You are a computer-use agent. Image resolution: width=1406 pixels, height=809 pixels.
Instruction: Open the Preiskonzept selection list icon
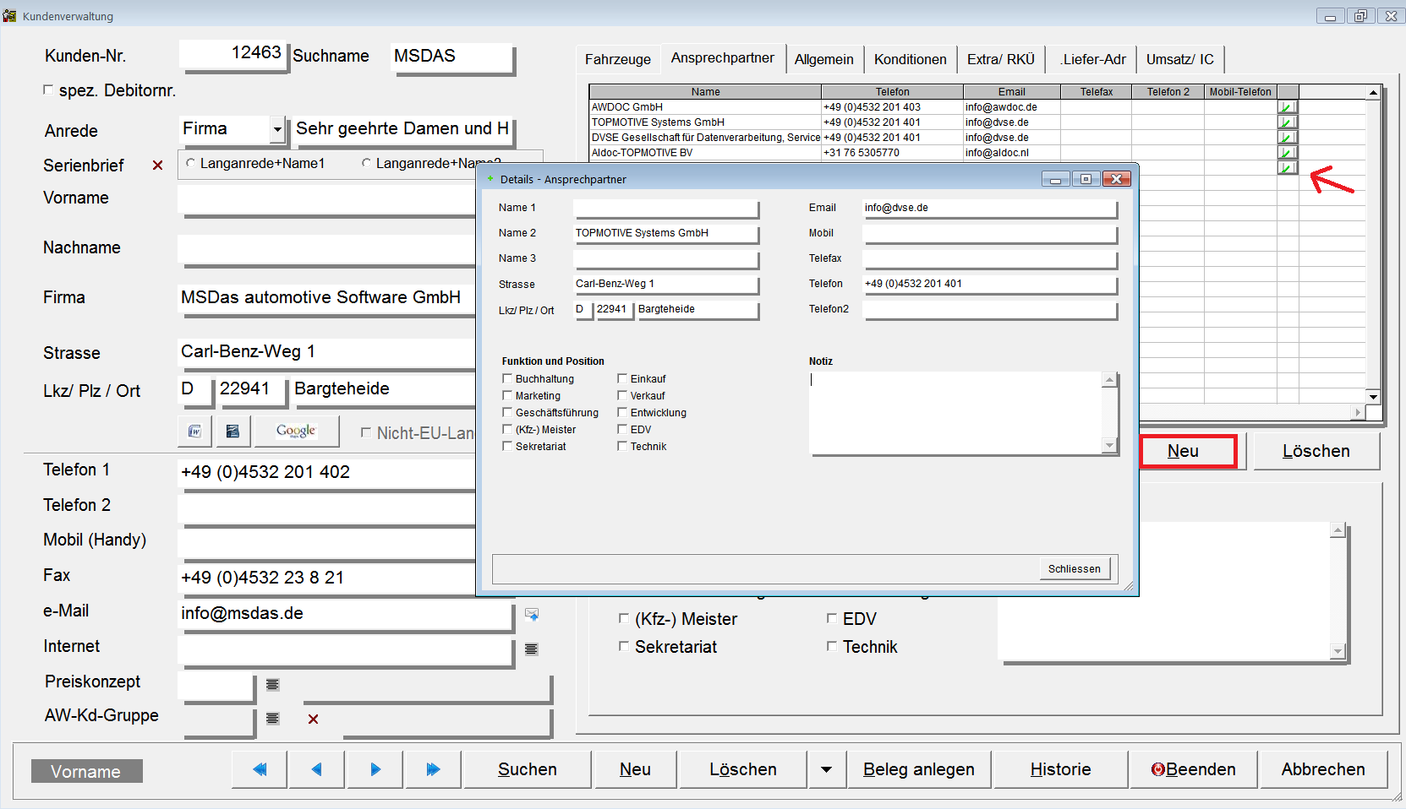tap(272, 685)
